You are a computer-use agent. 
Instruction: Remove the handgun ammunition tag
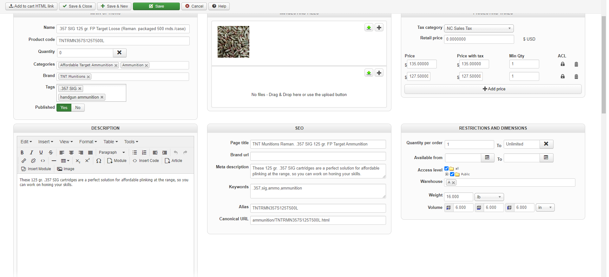pyautogui.click(x=102, y=97)
